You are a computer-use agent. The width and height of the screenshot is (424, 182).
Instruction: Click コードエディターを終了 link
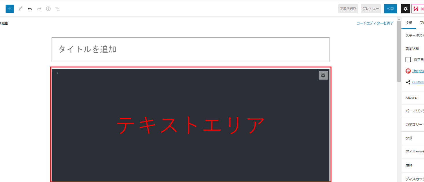coord(375,23)
